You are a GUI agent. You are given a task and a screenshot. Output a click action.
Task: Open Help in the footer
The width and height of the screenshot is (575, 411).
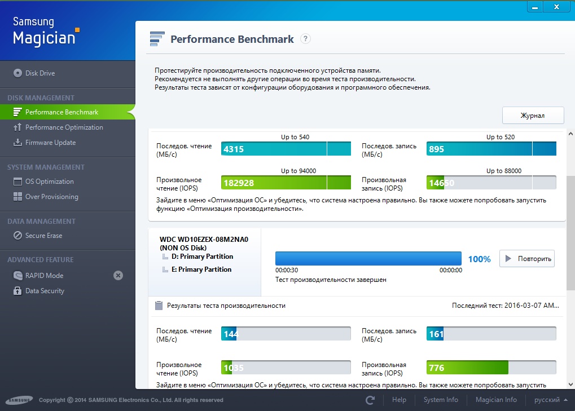(399, 400)
